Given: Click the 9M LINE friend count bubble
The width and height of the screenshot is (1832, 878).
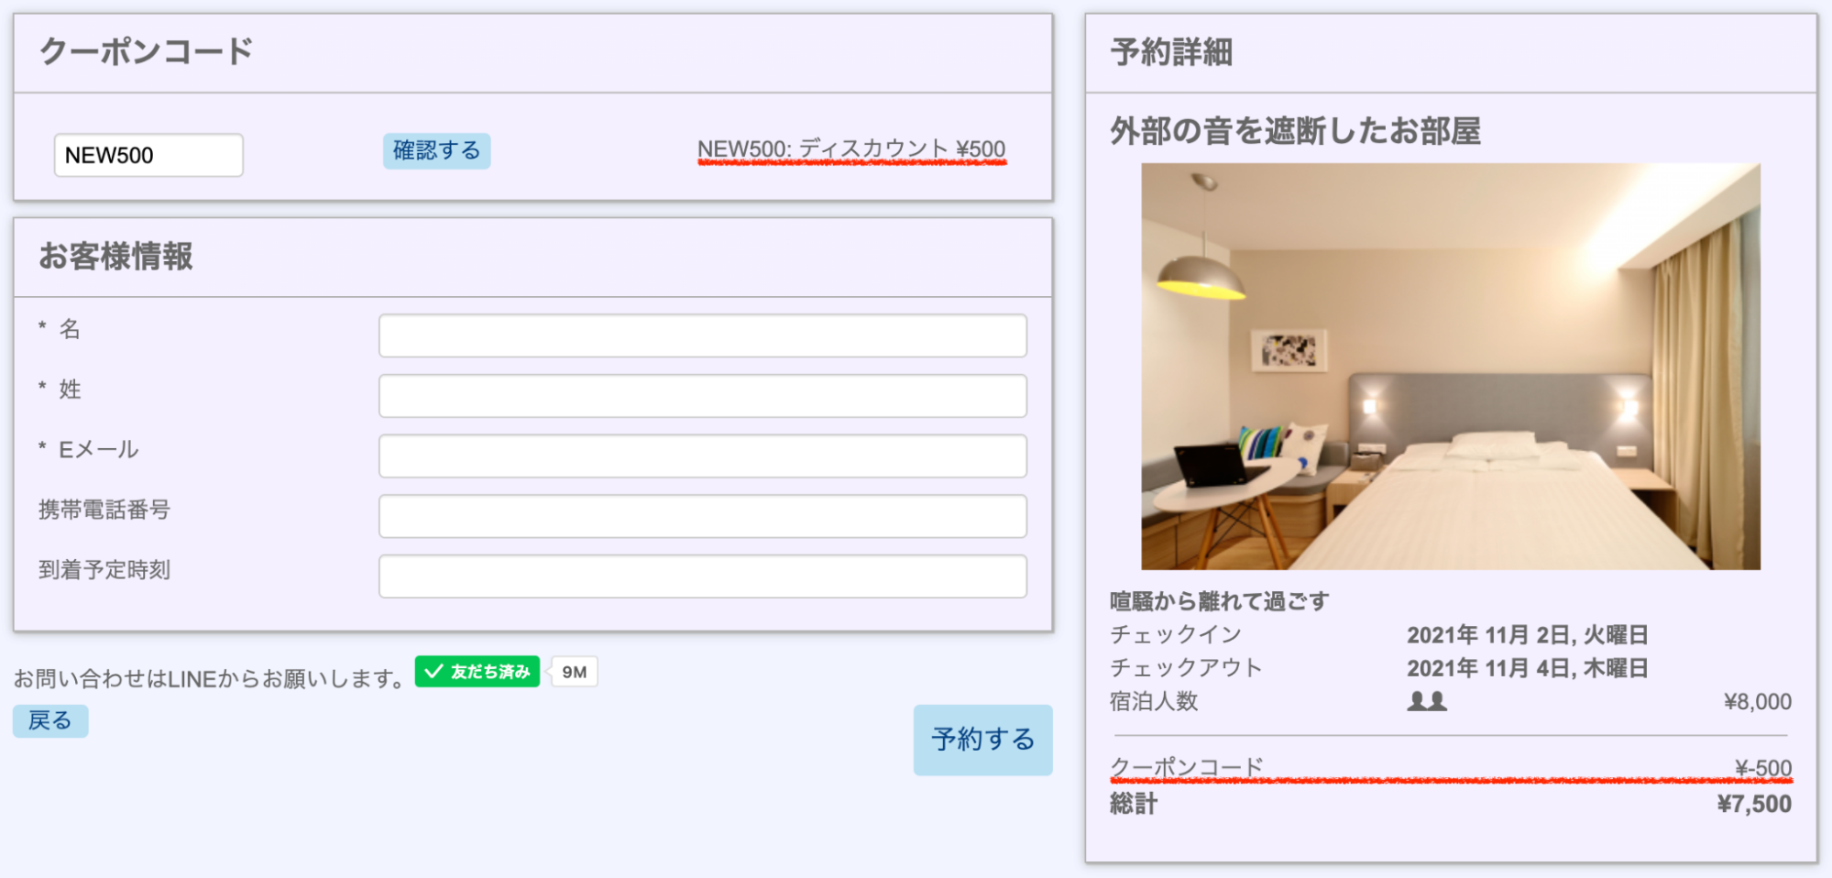Looking at the screenshot, I should point(575,672).
